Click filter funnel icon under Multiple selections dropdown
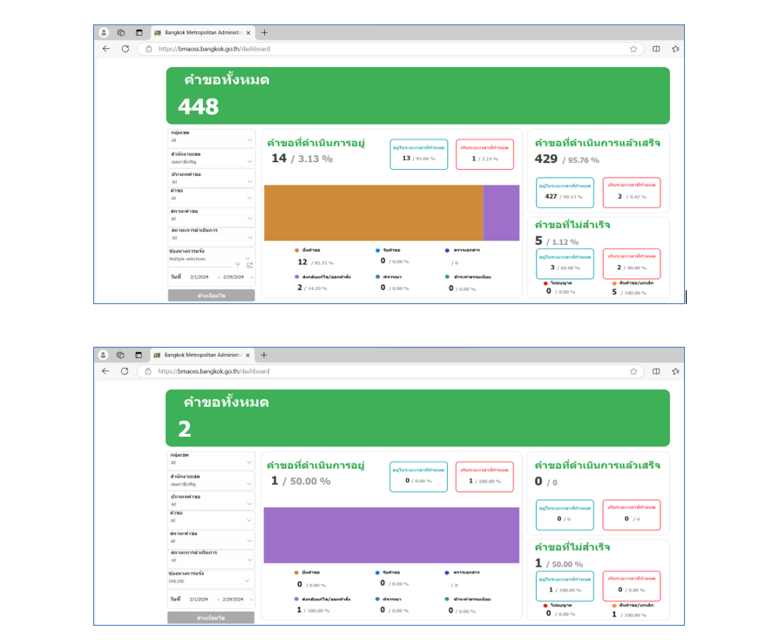 coord(238,264)
